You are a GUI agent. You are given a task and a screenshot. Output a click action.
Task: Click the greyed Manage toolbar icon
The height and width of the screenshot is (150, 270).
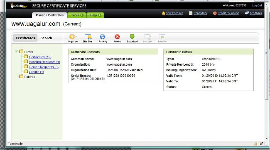(x=147, y=37)
